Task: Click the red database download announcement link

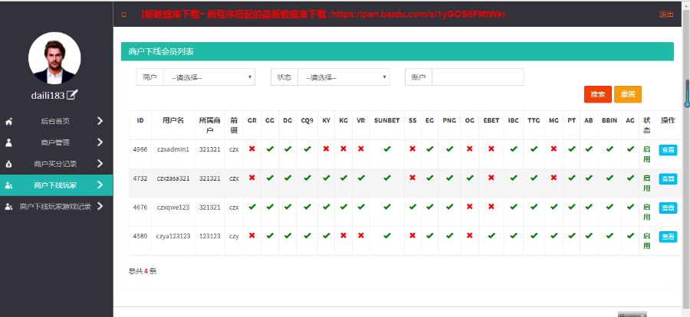Action: point(324,15)
